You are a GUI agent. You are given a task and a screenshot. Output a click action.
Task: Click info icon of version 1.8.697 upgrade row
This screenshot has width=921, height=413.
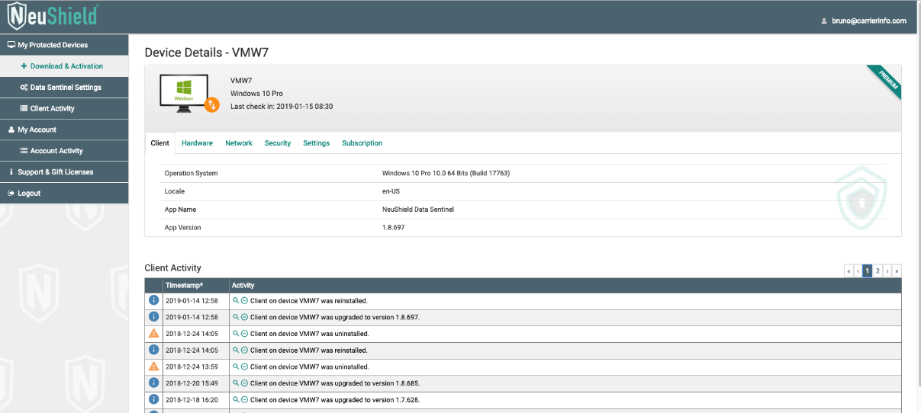point(153,317)
